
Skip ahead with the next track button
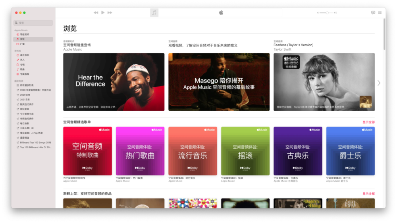110,13
